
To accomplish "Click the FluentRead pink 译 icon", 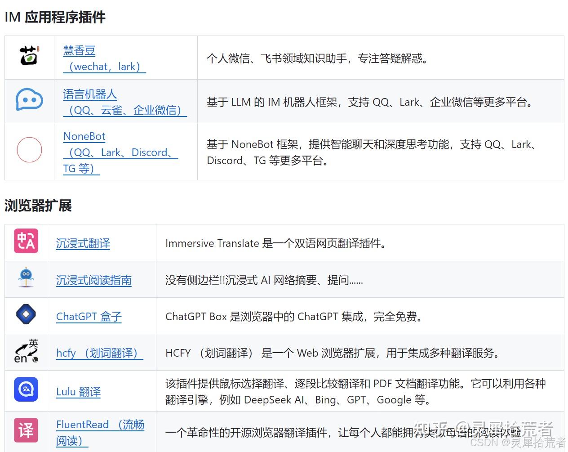I will (26, 430).
